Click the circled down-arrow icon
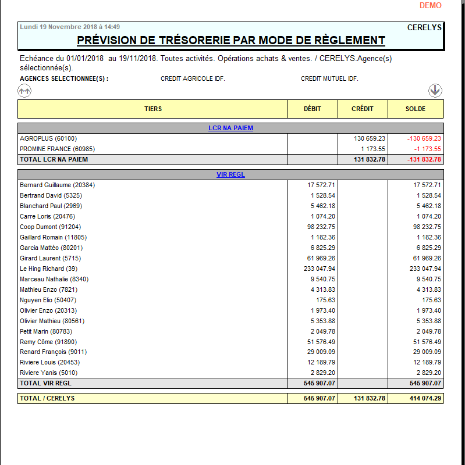Image resolution: width=465 pixels, height=465 pixels. pos(435,90)
